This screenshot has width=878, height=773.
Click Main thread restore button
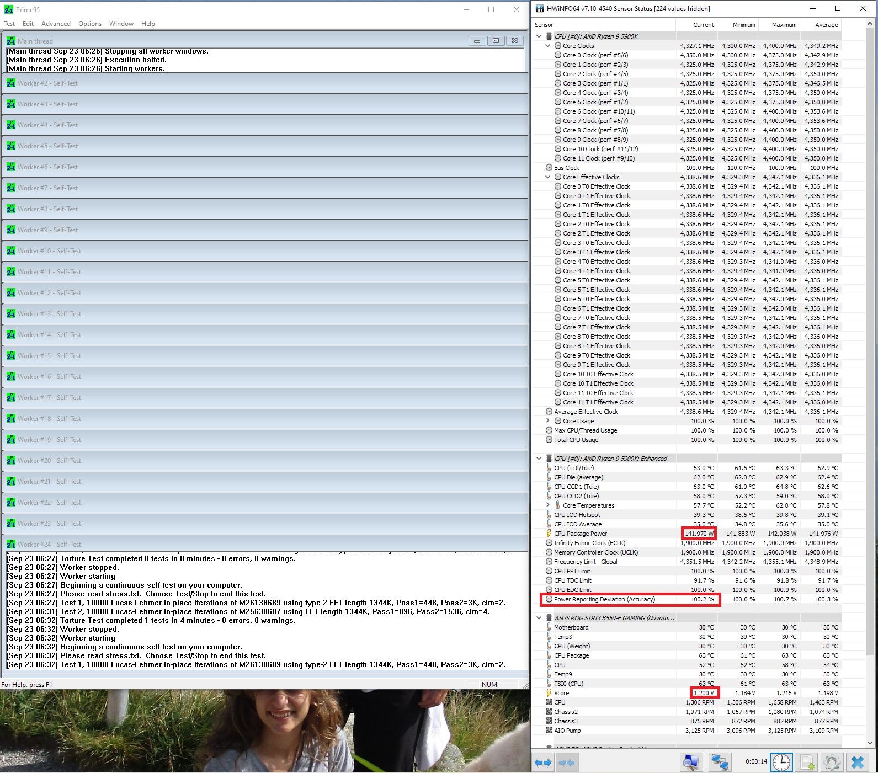496,41
